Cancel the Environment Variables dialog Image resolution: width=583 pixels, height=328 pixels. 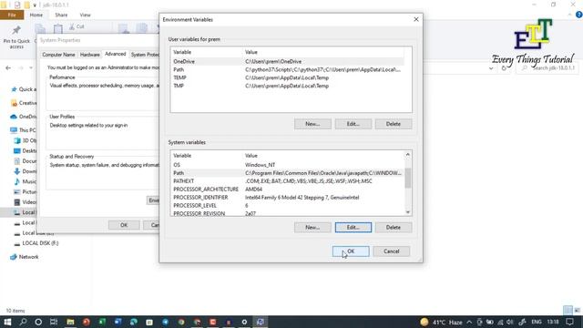(x=391, y=251)
